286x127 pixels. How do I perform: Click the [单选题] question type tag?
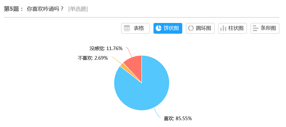(78, 9)
